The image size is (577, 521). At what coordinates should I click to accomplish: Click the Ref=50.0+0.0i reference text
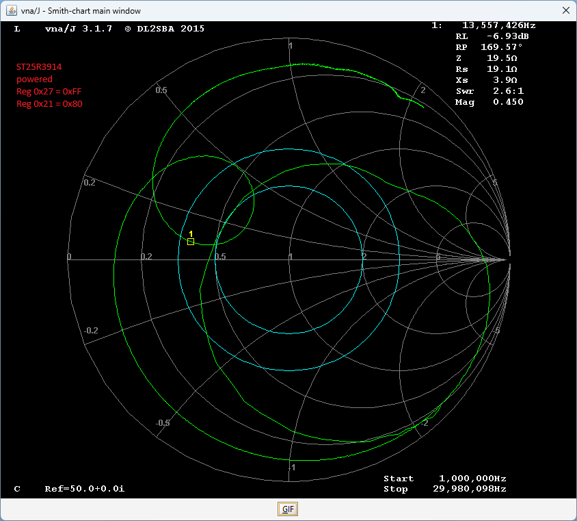coord(85,489)
